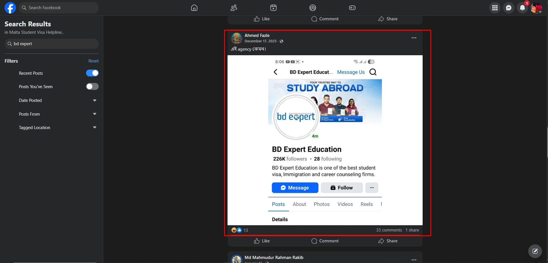Open the Gaming icon in top bar
Screen dimensions: 548x263
click(352, 8)
